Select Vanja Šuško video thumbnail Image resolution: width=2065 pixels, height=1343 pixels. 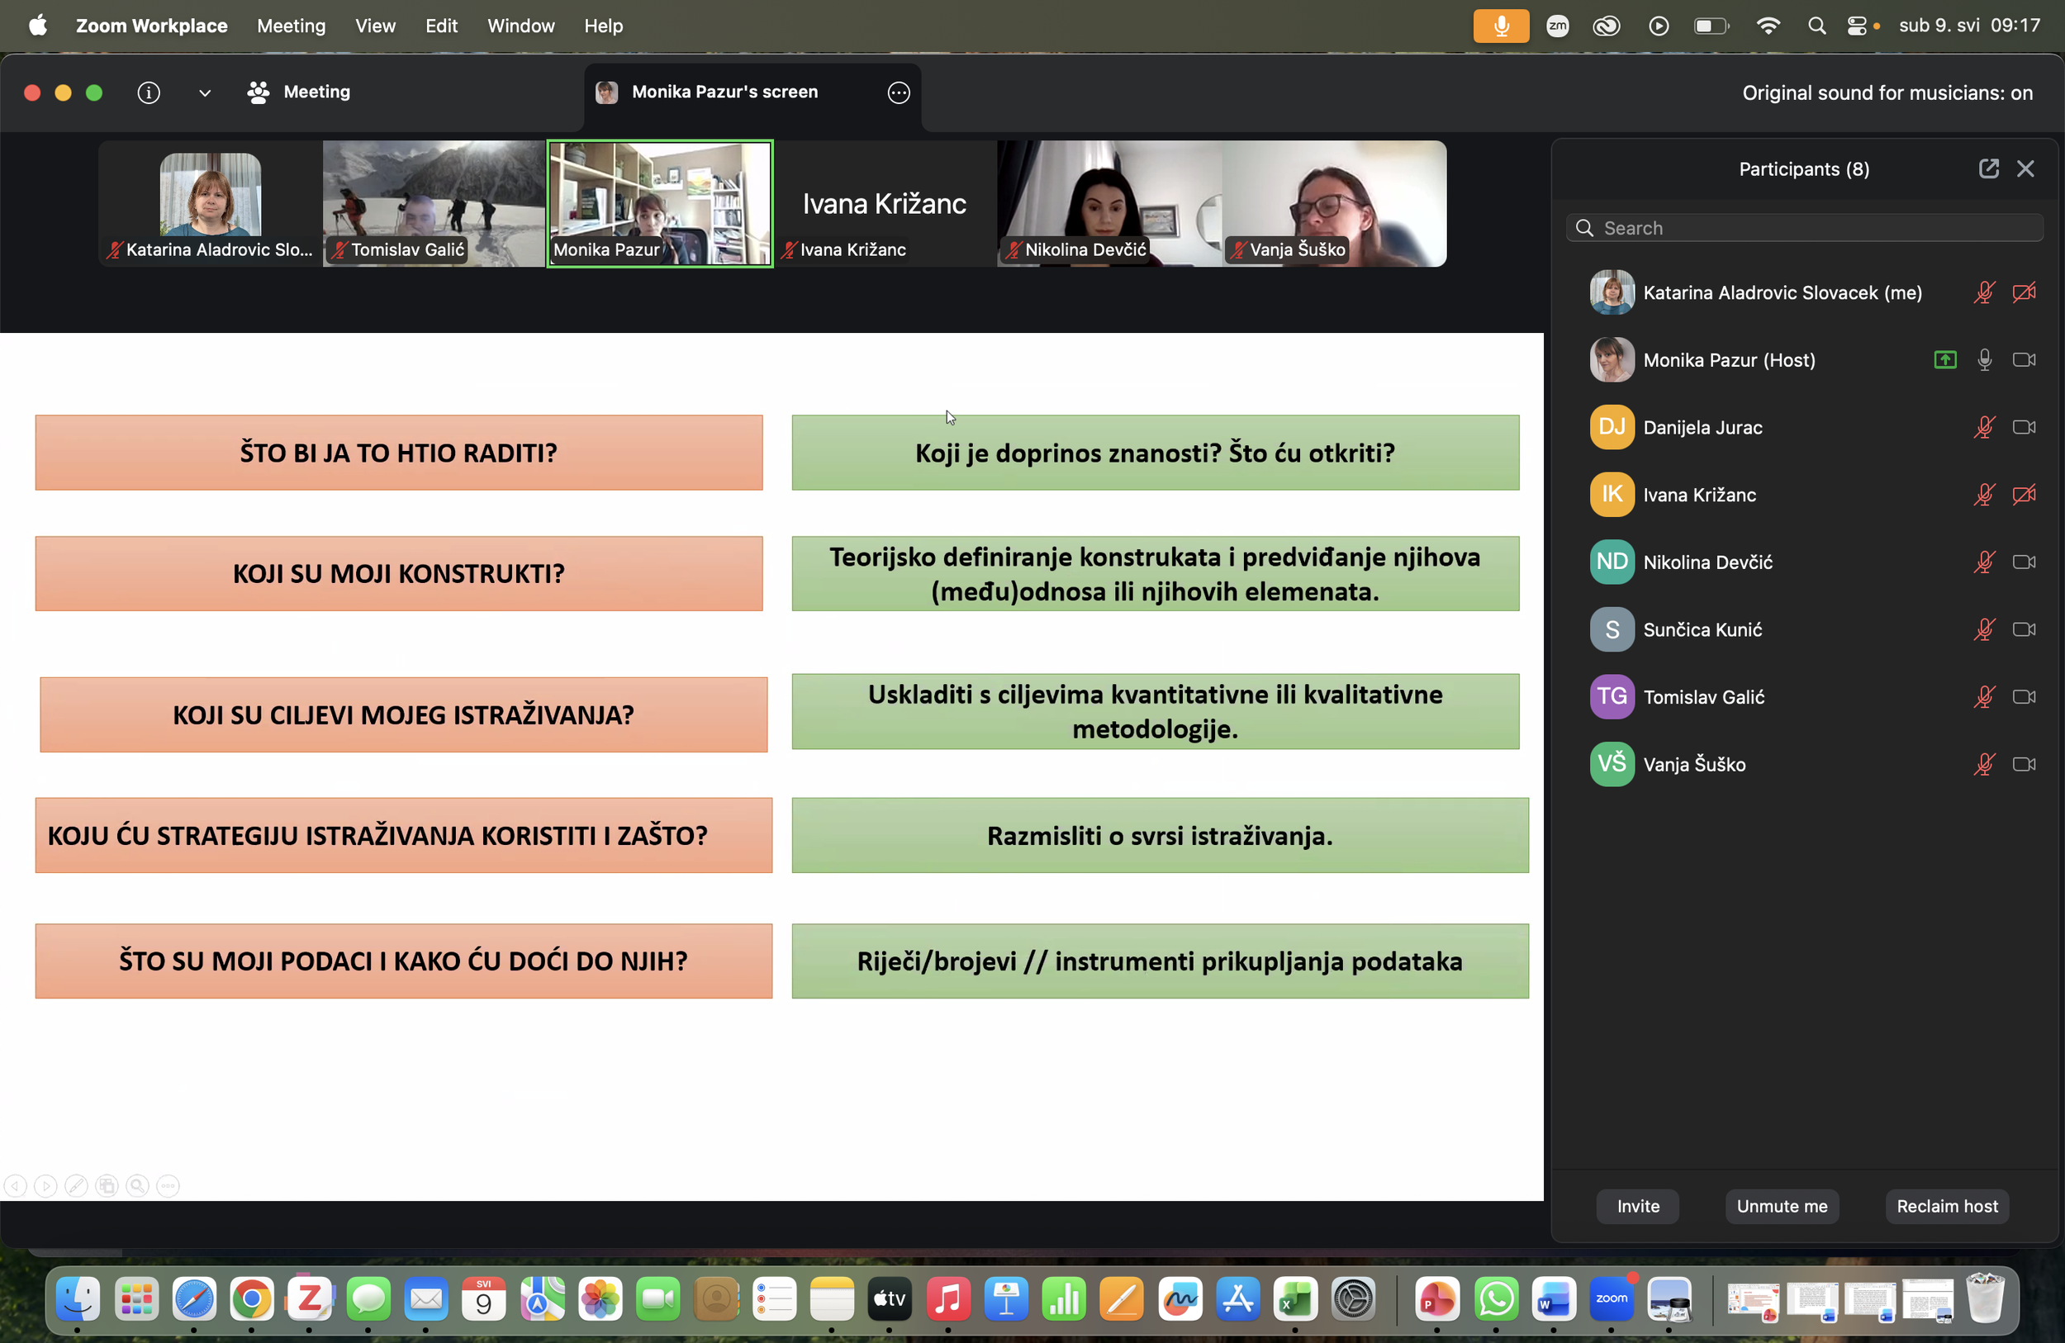pos(1335,204)
